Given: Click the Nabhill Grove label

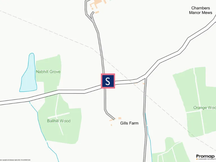Looking at the screenshot, I should tap(48, 72).
